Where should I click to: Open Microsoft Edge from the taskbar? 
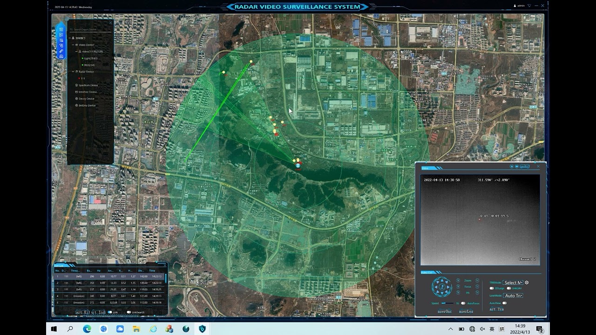point(86,329)
